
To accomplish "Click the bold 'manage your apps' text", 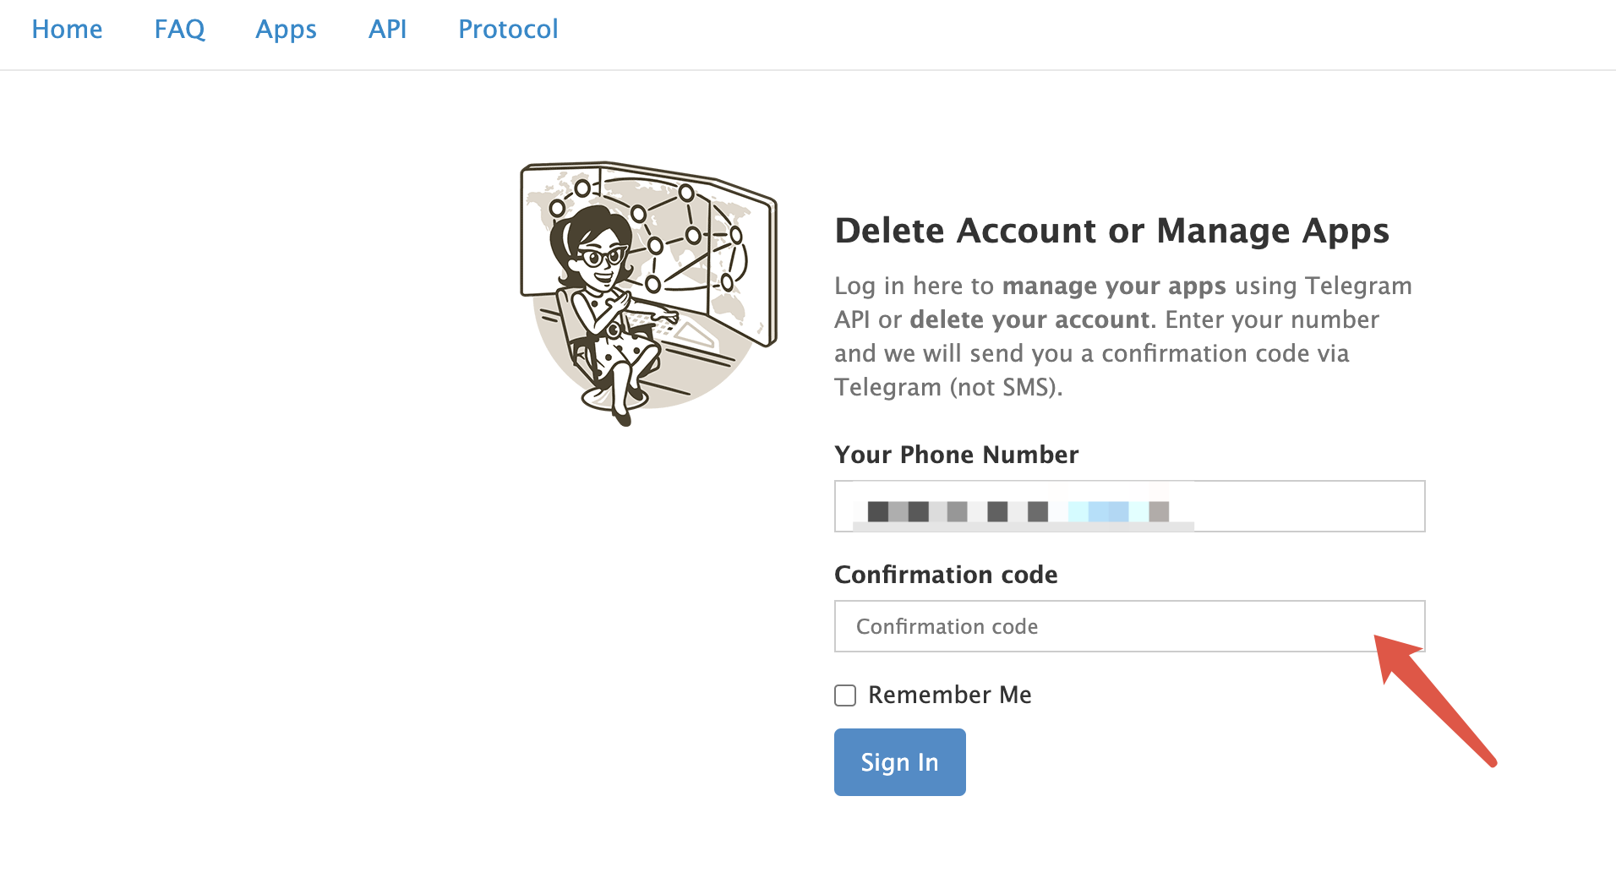I will click(1114, 286).
